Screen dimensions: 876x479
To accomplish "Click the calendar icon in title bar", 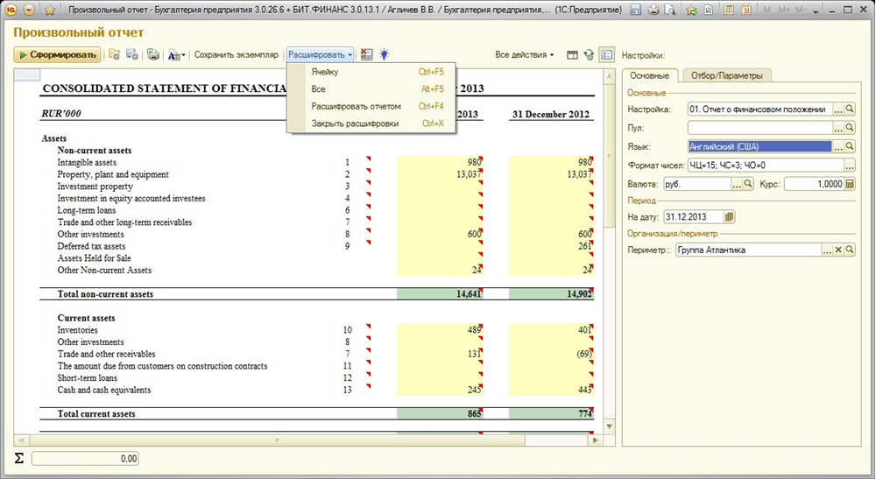I will point(746,10).
